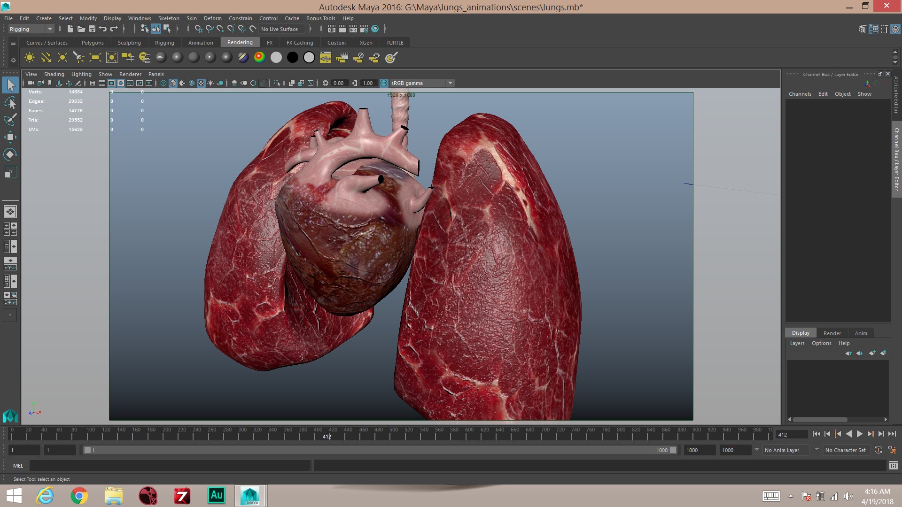Image resolution: width=902 pixels, height=507 pixels.
Task: Select the Move tool in toolbox
Action: (x=10, y=137)
